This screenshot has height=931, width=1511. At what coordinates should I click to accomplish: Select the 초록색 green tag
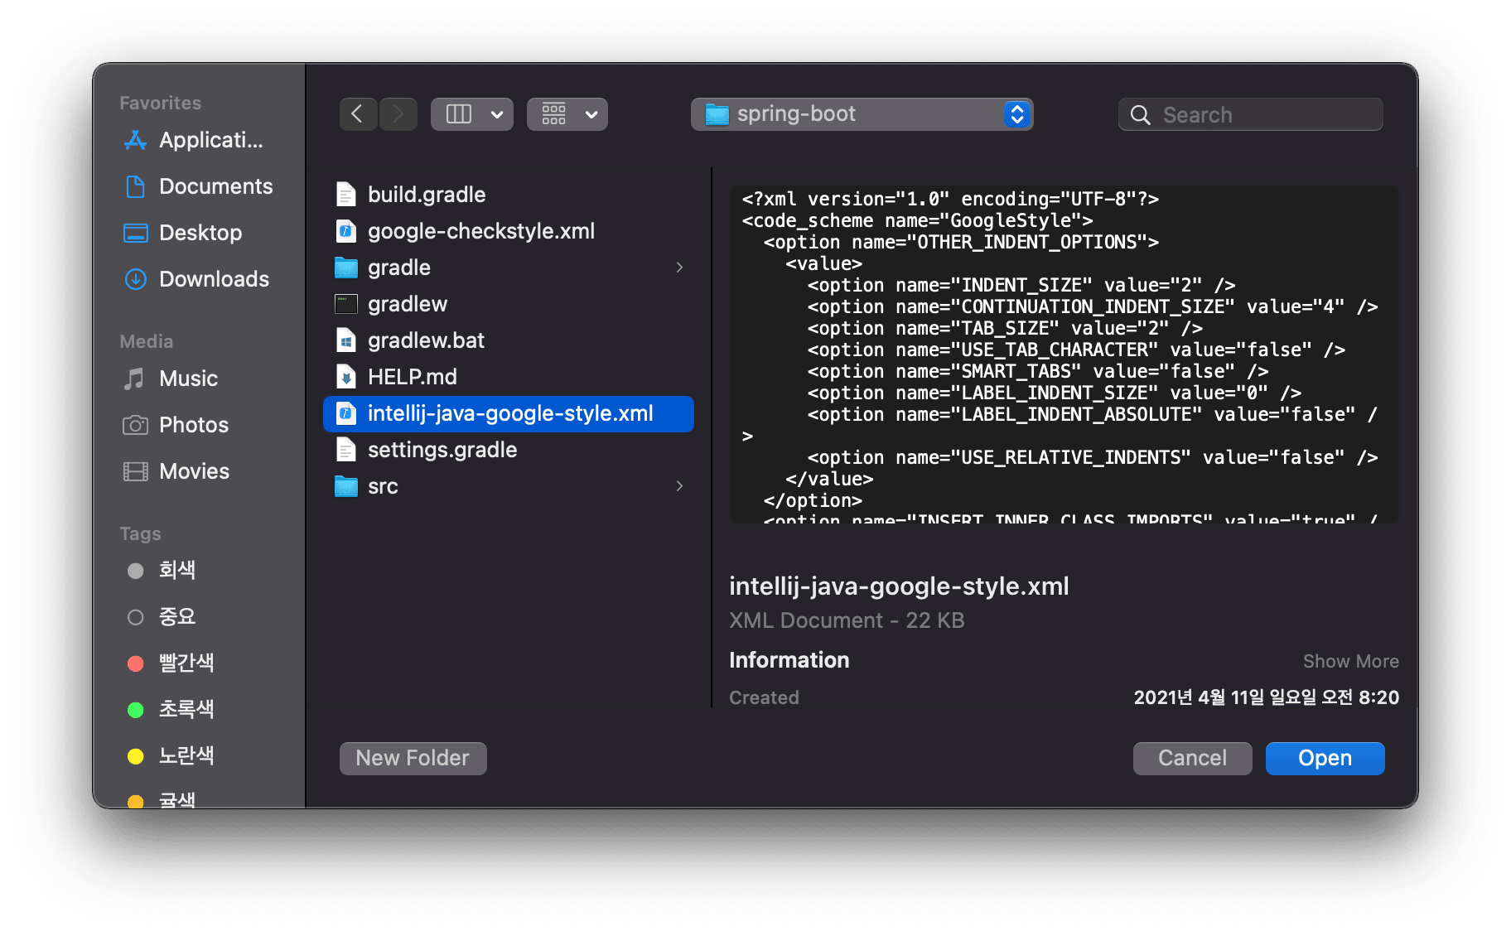tap(186, 709)
